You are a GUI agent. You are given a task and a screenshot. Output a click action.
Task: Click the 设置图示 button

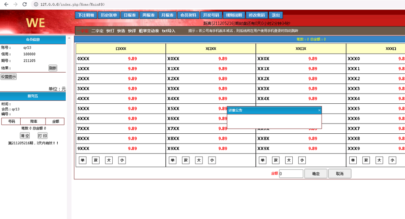point(9,77)
